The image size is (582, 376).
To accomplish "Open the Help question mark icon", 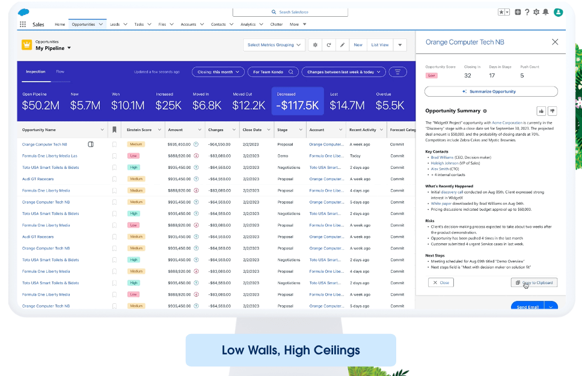I will tap(527, 12).
